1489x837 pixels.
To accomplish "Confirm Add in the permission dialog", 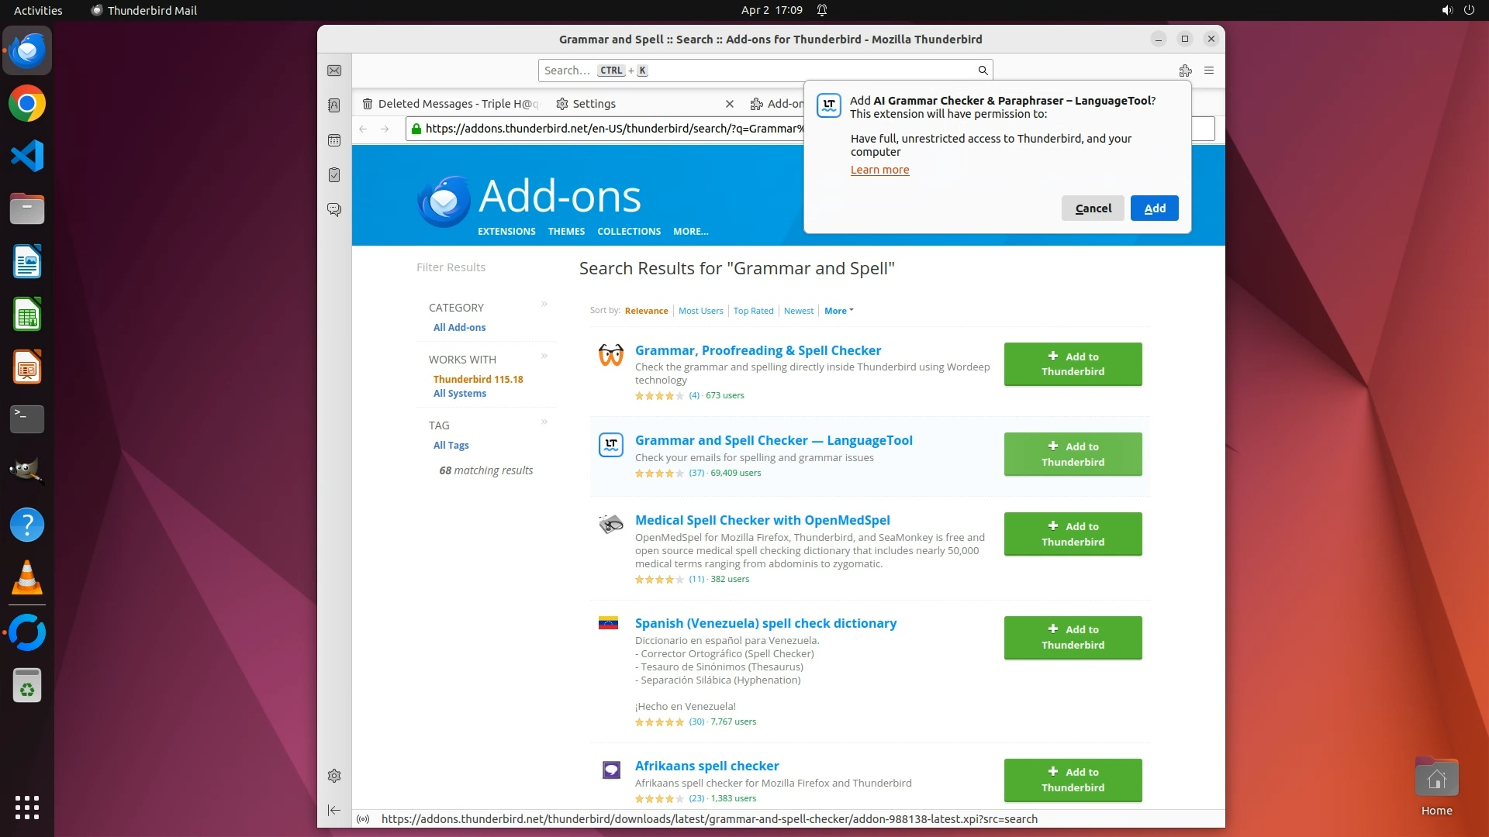I will [1154, 208].
